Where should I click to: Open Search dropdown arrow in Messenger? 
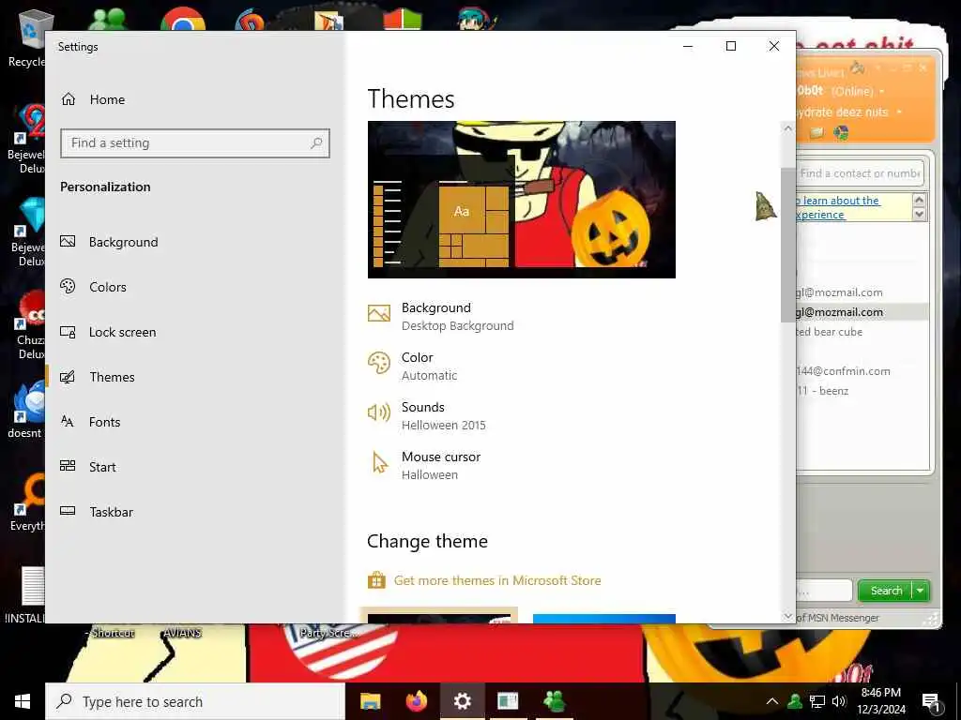coord(921,591)
